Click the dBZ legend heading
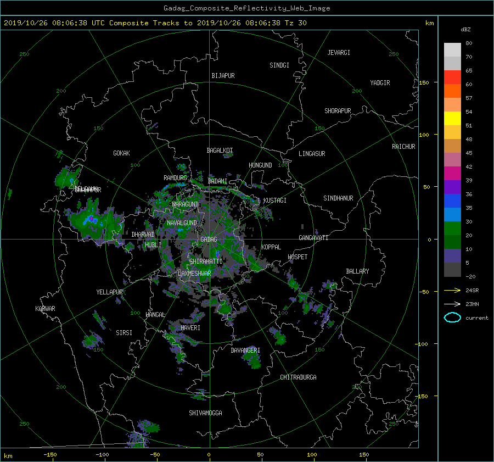 [x=465, y=30]
